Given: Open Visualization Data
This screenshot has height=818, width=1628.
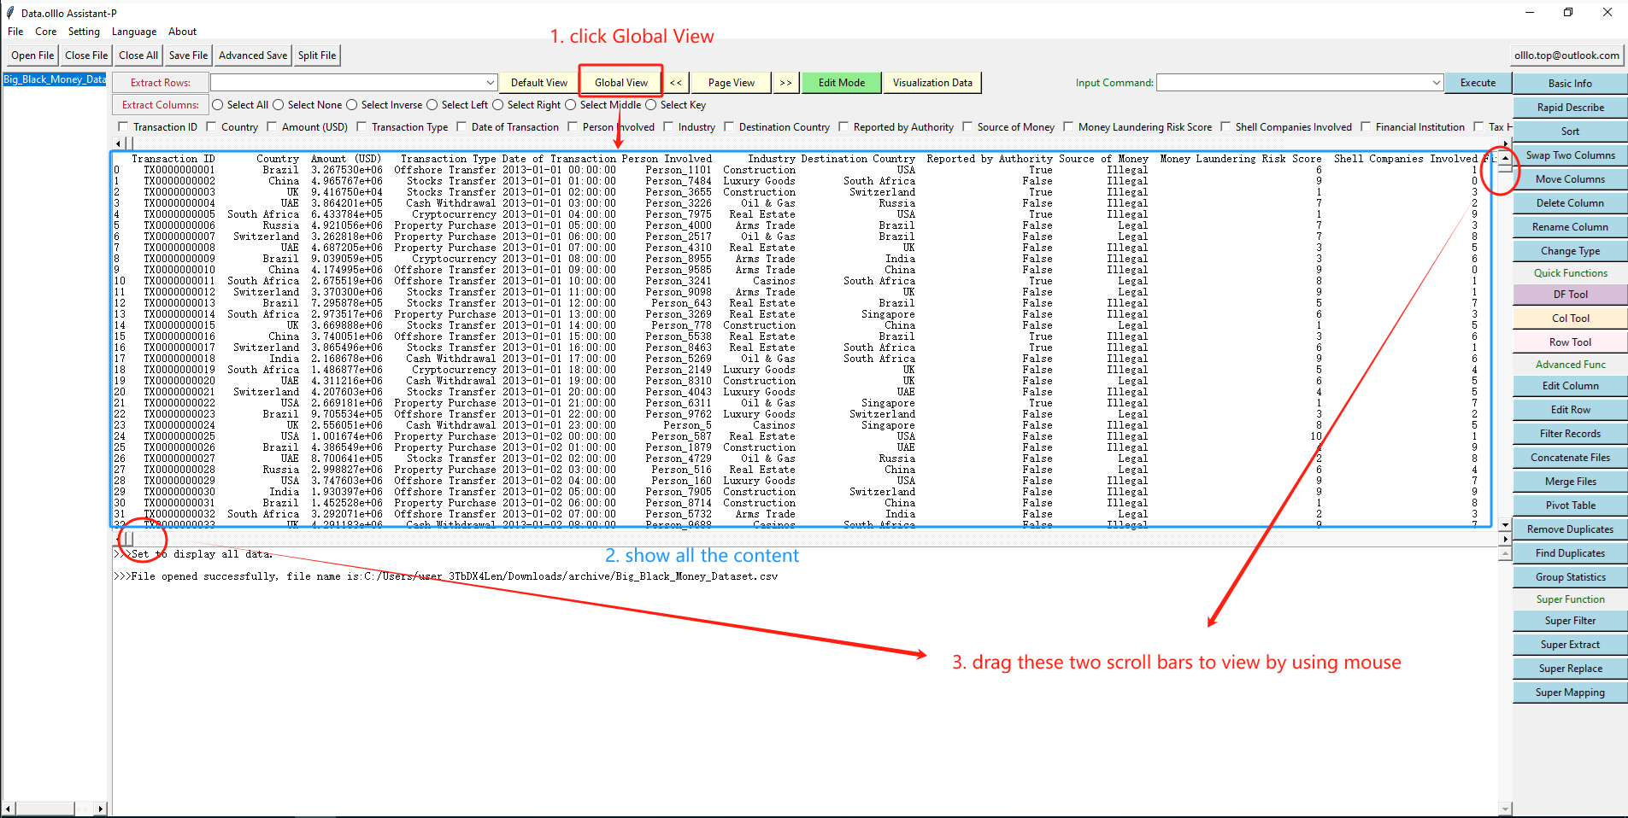Looking at the screenshot, I should tap(932, 83).
